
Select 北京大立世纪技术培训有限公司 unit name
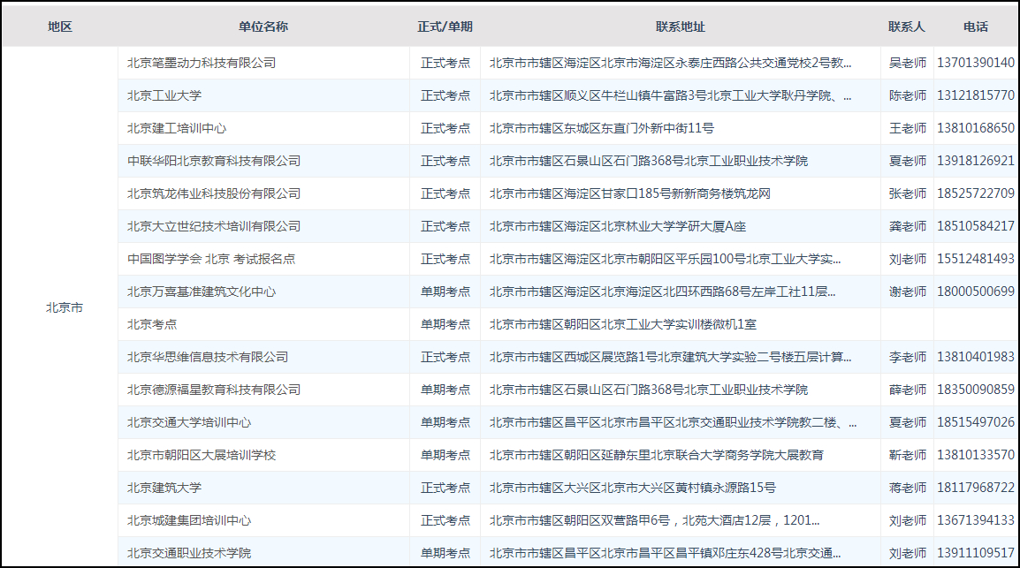point(214,226)
